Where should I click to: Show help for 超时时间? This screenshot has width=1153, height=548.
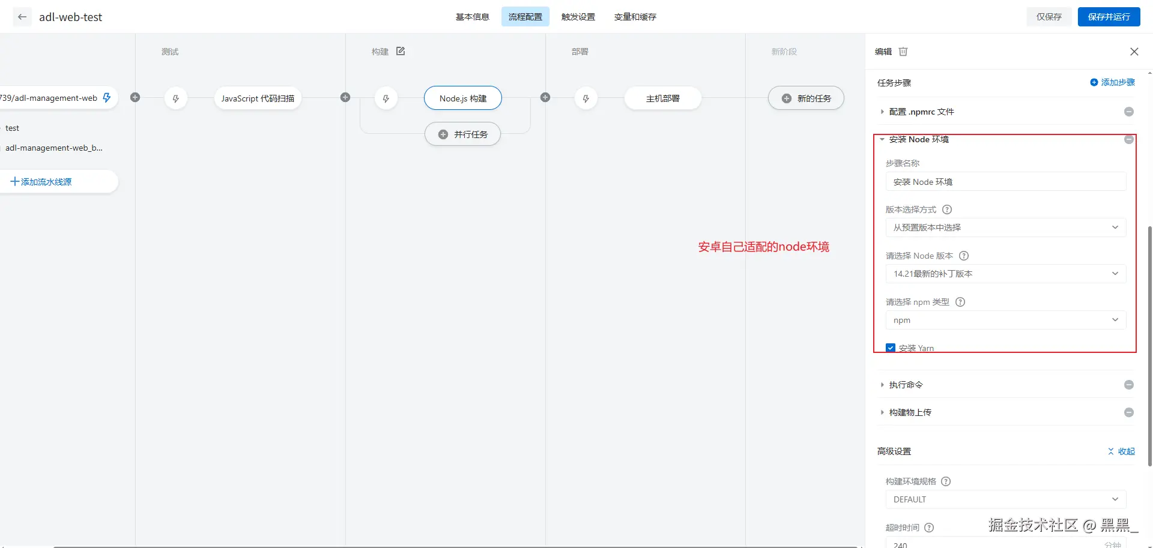coord(929,528)
